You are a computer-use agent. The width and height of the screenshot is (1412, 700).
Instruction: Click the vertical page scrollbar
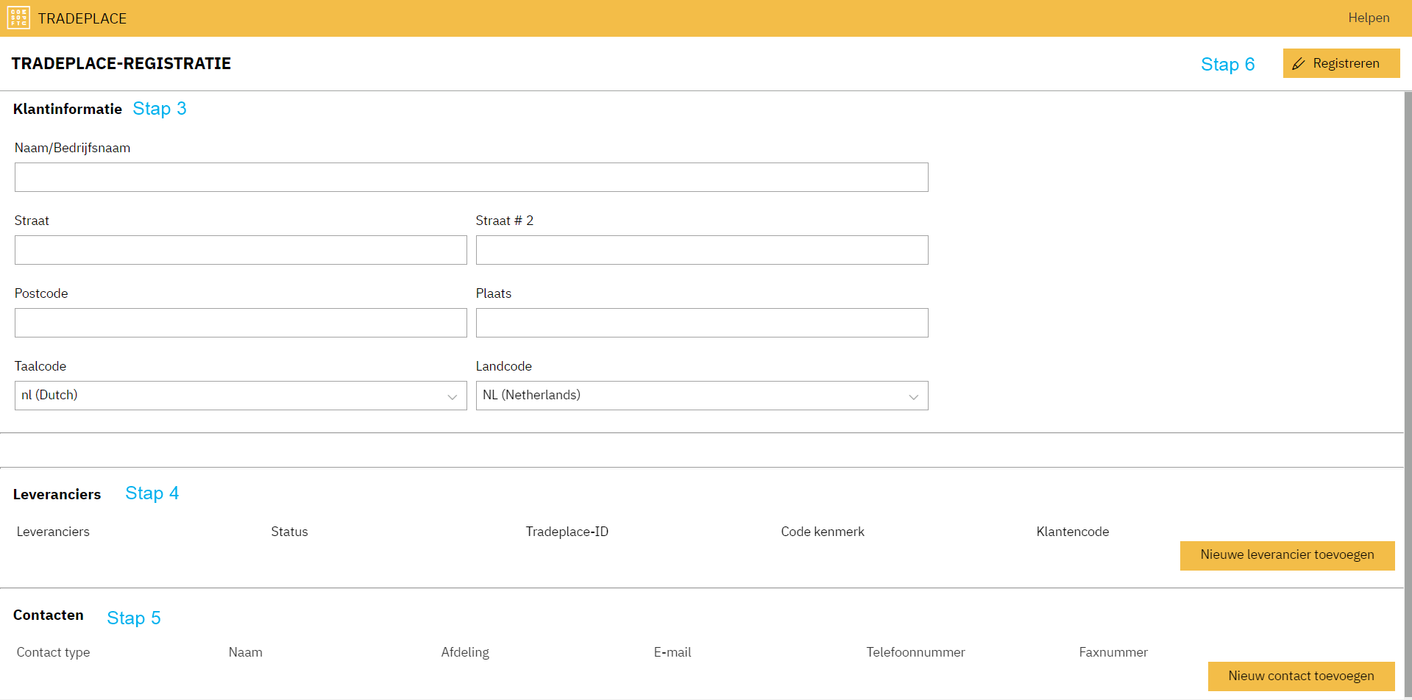[x=1408, y=368]
